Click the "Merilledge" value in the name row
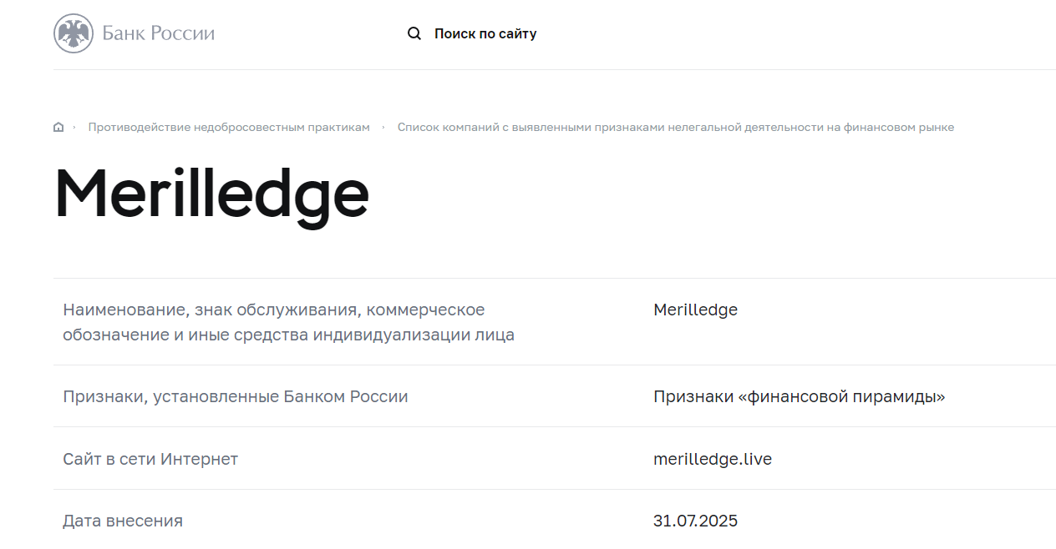Viewport: 1056px width, 549px height. pyautogui.click(x=696, y=310)
